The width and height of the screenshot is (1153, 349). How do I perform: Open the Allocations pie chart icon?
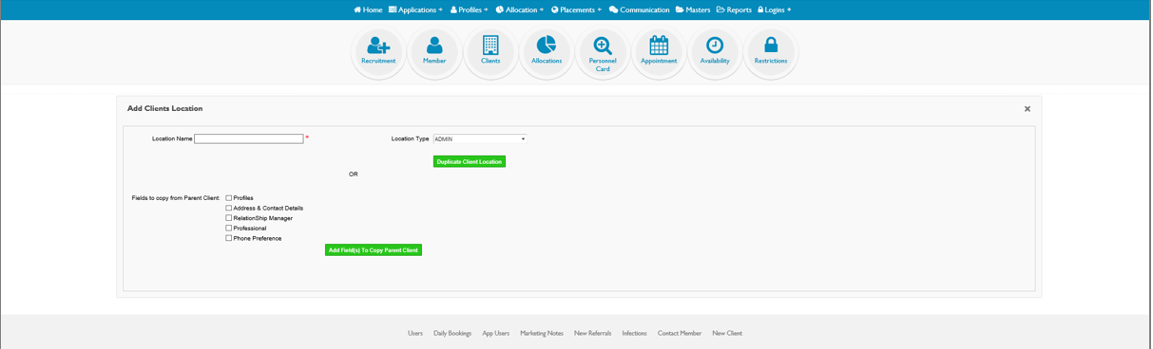(x=547, y=51)
